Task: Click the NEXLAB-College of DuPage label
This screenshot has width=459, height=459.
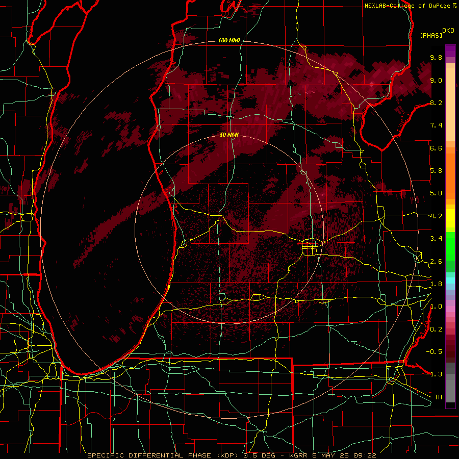Action: click(408, 6)
